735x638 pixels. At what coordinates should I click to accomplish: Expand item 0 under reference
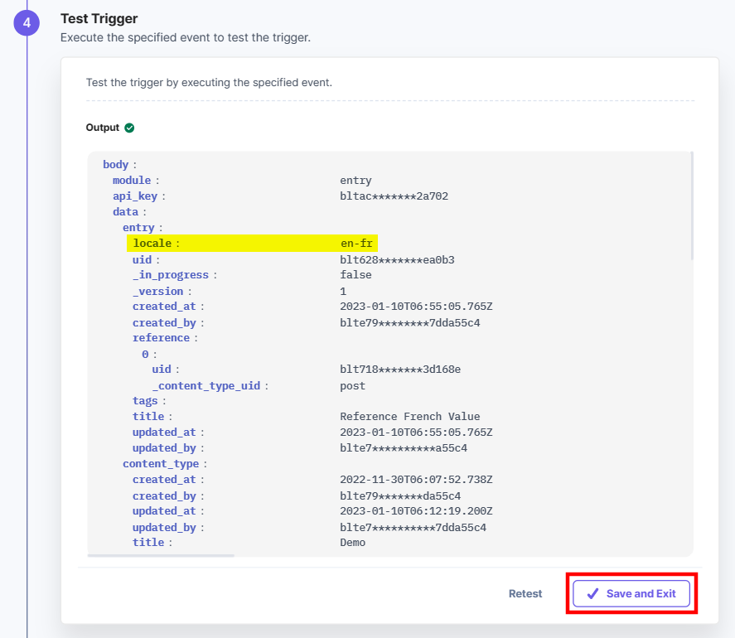coord(144,354)
